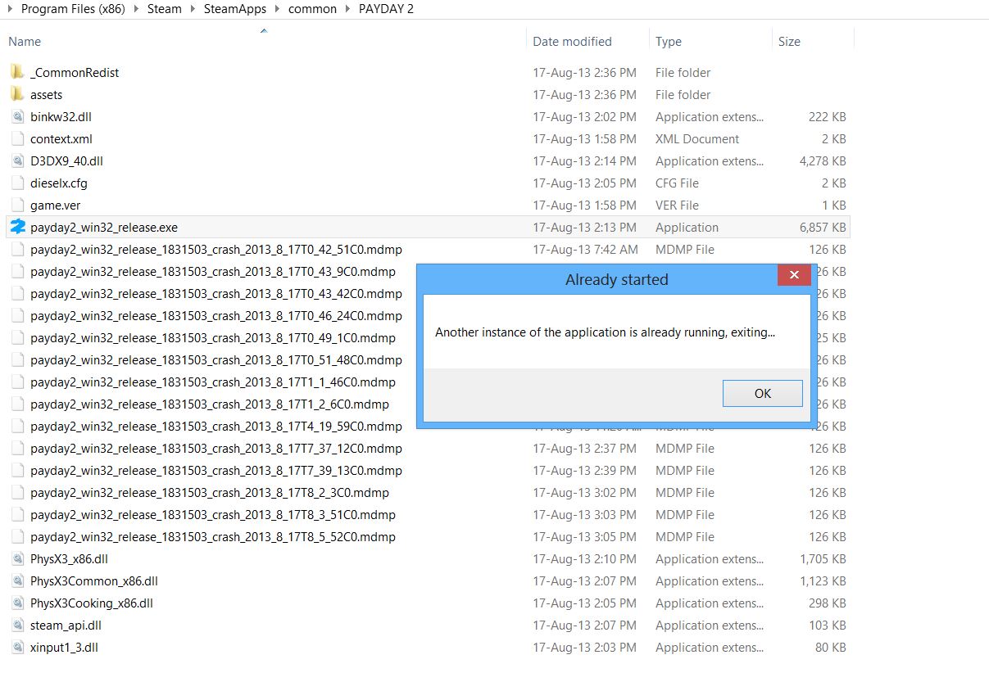Go to SteamApps in the address breadcrumb

(x=235, y=9)
